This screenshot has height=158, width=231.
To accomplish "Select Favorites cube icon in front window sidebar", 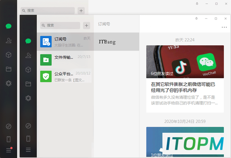I will click(28, 70).
